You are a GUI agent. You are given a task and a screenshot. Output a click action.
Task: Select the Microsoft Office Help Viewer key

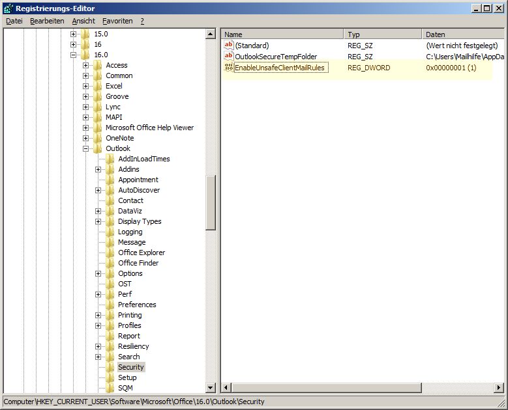click(150, 128)
